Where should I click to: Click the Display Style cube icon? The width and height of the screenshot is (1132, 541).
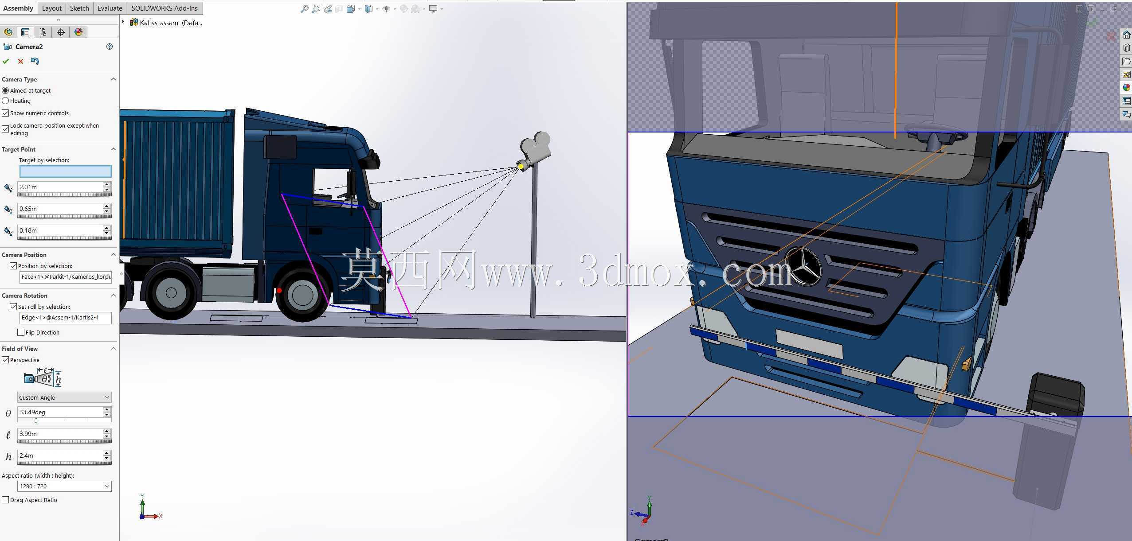click(x=368, y=9)
